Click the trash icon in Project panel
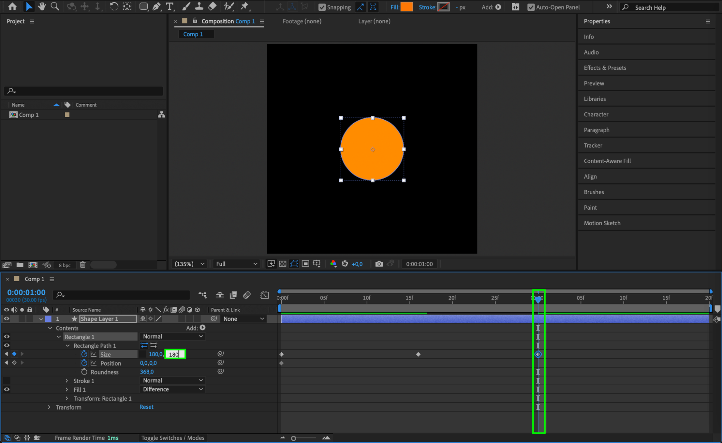The width and height of the screenshot is (722, 443). pos(83,265)
